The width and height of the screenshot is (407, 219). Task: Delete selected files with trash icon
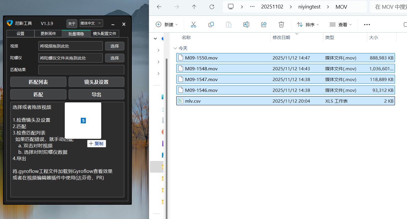(281, 24)
